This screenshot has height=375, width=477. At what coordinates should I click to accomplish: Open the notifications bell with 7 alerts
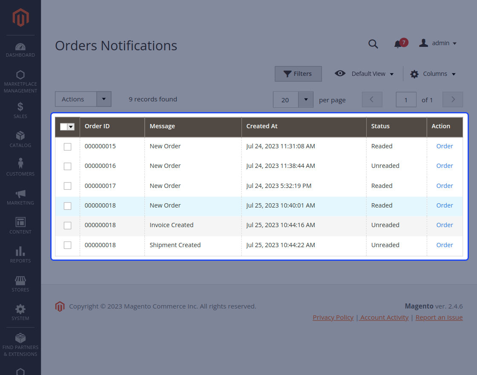[x=401, y=43]
